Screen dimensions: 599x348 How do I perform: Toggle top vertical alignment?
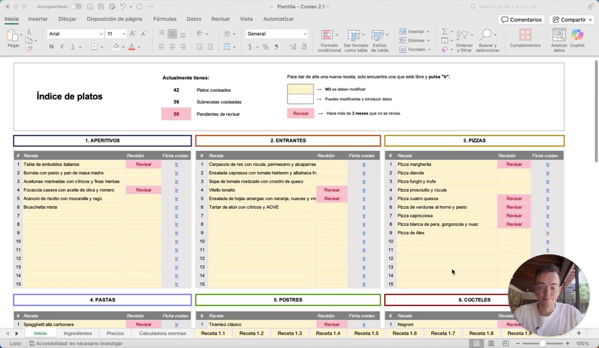point(162,34)
